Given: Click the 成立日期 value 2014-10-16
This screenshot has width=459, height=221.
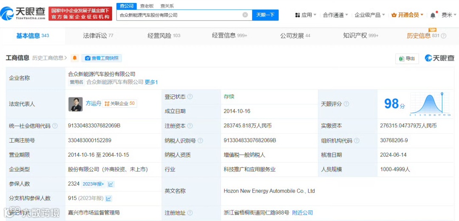Looking at the screenshot, I should coord(237,112).
